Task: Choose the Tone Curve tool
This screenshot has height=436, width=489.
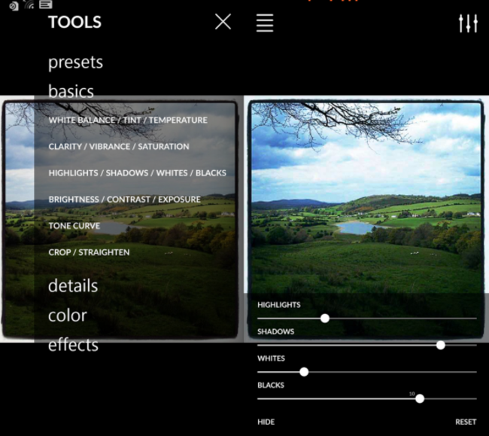Action: 75,226
